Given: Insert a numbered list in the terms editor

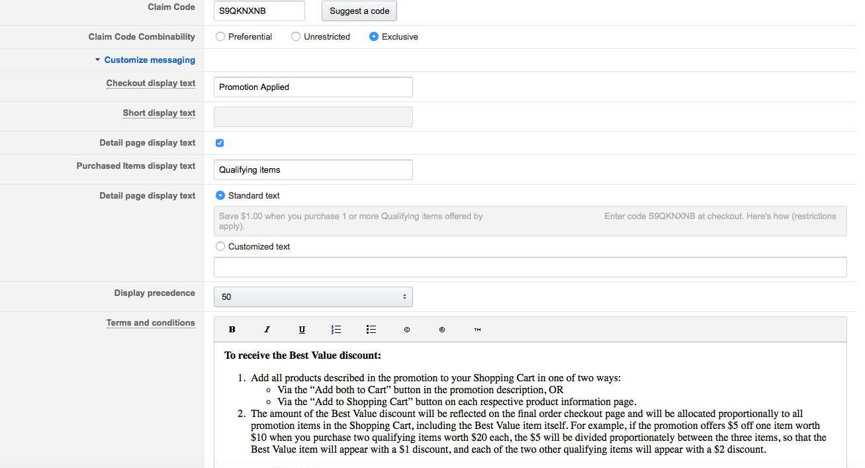Looking at the screenshot, I should 336,330.
